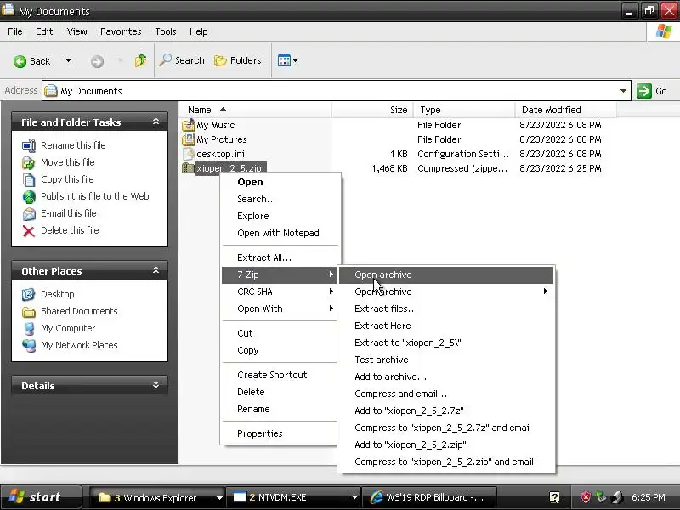The image size is (680, 510).
Task: Click the Desktop icon in Other Places
Action: coord(29,294)
